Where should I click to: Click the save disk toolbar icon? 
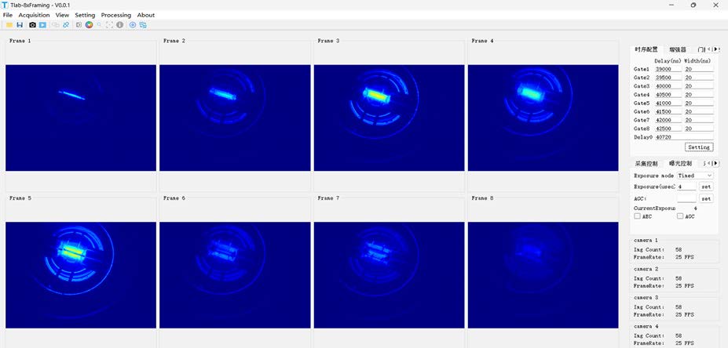tap(20, 25)
